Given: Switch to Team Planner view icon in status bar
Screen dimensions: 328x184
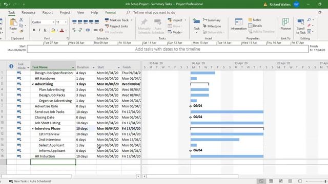Looking at the screenshot, I should click(x=280, y=181).
